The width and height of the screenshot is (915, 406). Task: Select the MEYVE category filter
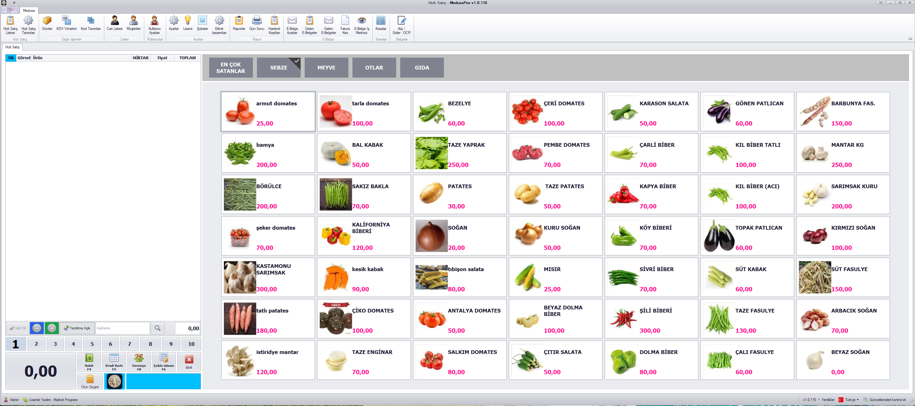pyautogui.click(x=327, y=67)
